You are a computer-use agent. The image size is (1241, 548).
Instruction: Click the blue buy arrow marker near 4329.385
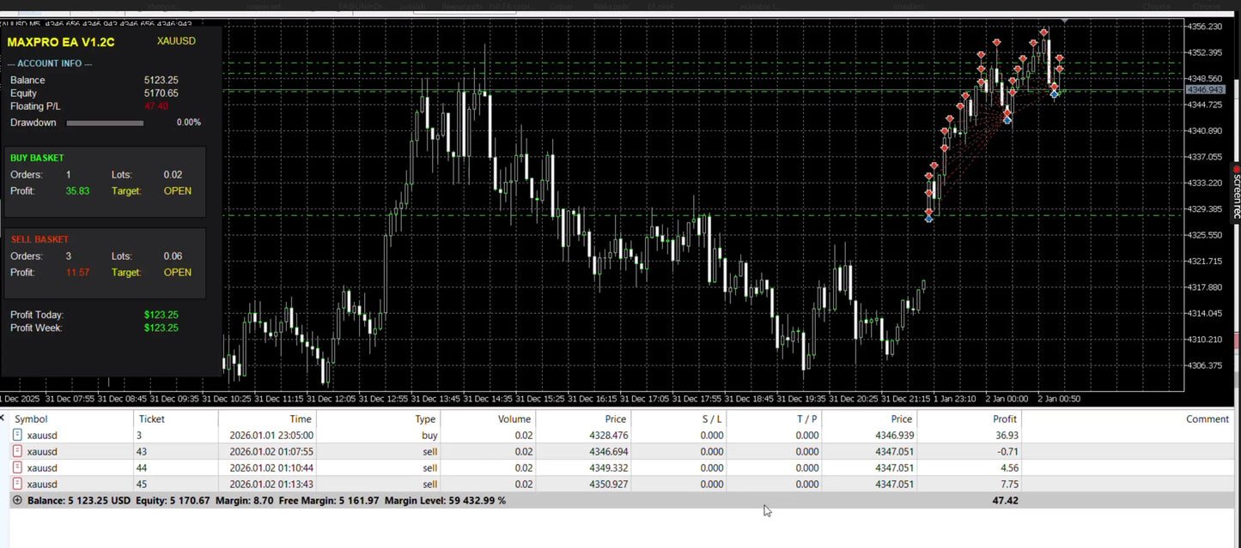tap(929, 219)
